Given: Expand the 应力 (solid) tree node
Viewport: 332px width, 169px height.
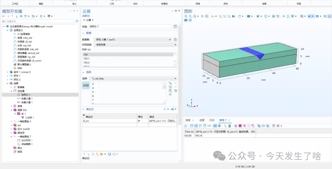Looking at the screenshot, I should [x=11, y=129].
